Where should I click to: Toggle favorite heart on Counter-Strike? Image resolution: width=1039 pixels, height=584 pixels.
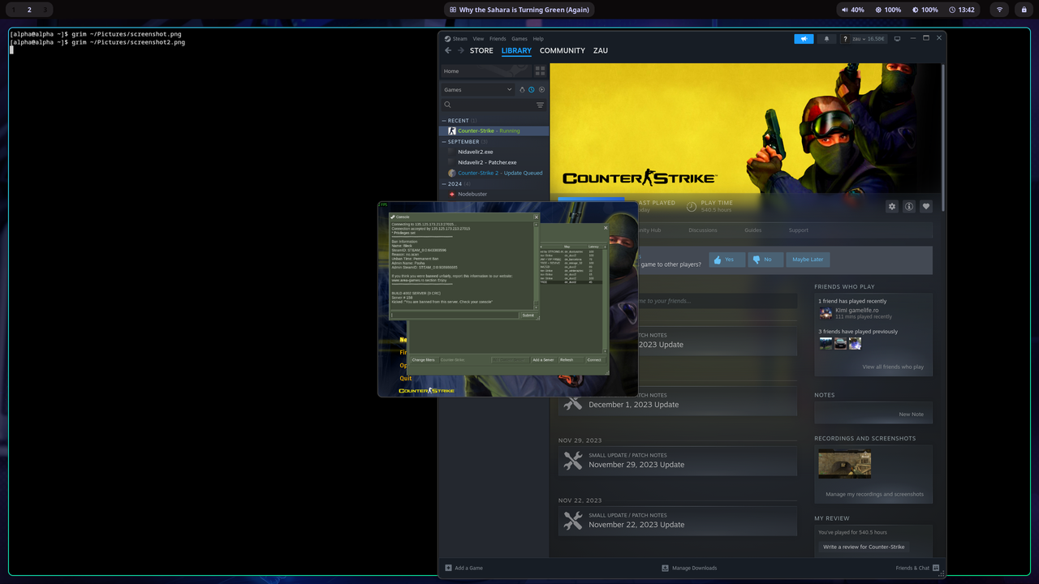click(925, 206)
